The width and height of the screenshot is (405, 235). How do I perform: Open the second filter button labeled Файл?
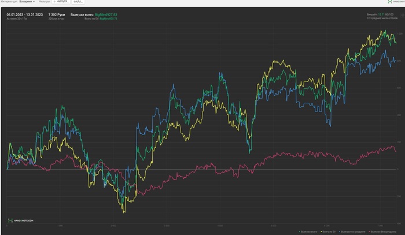coord(78,2)
